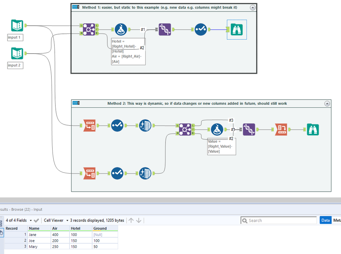Screen dimensions: 341x254
Task: Select the lower Data Cleansing tool
Action: coord(145,173)
